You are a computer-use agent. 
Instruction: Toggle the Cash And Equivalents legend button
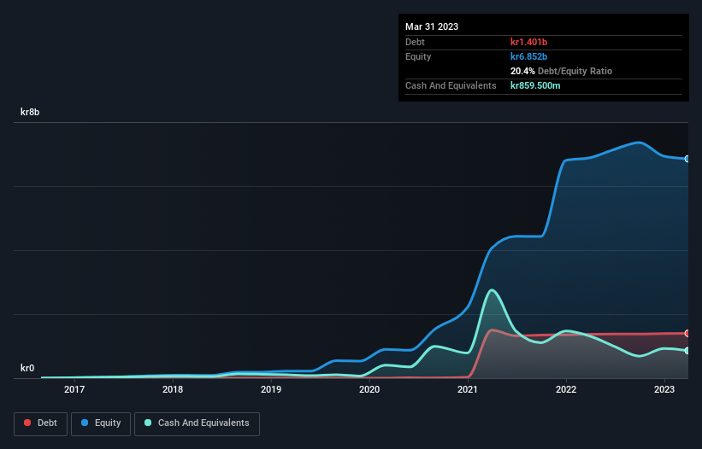[x=197, y=423]
